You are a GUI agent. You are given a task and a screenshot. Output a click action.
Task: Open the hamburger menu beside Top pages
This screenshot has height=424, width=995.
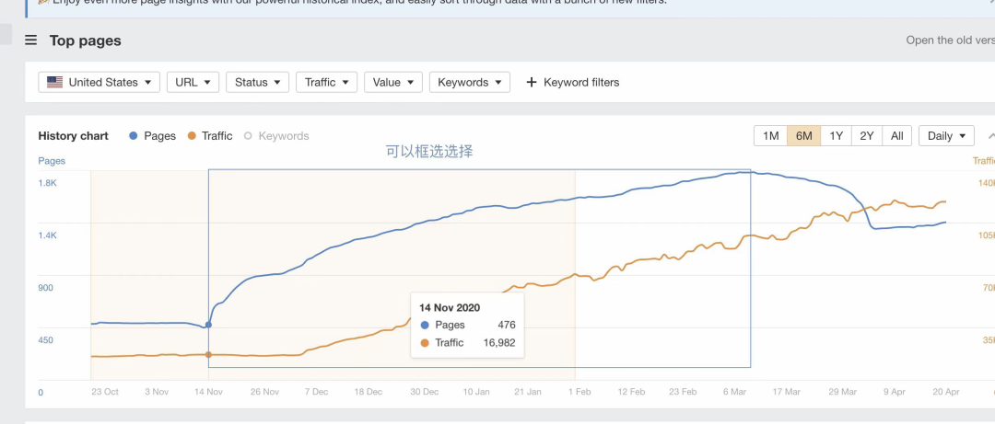[x=31, y=40]
